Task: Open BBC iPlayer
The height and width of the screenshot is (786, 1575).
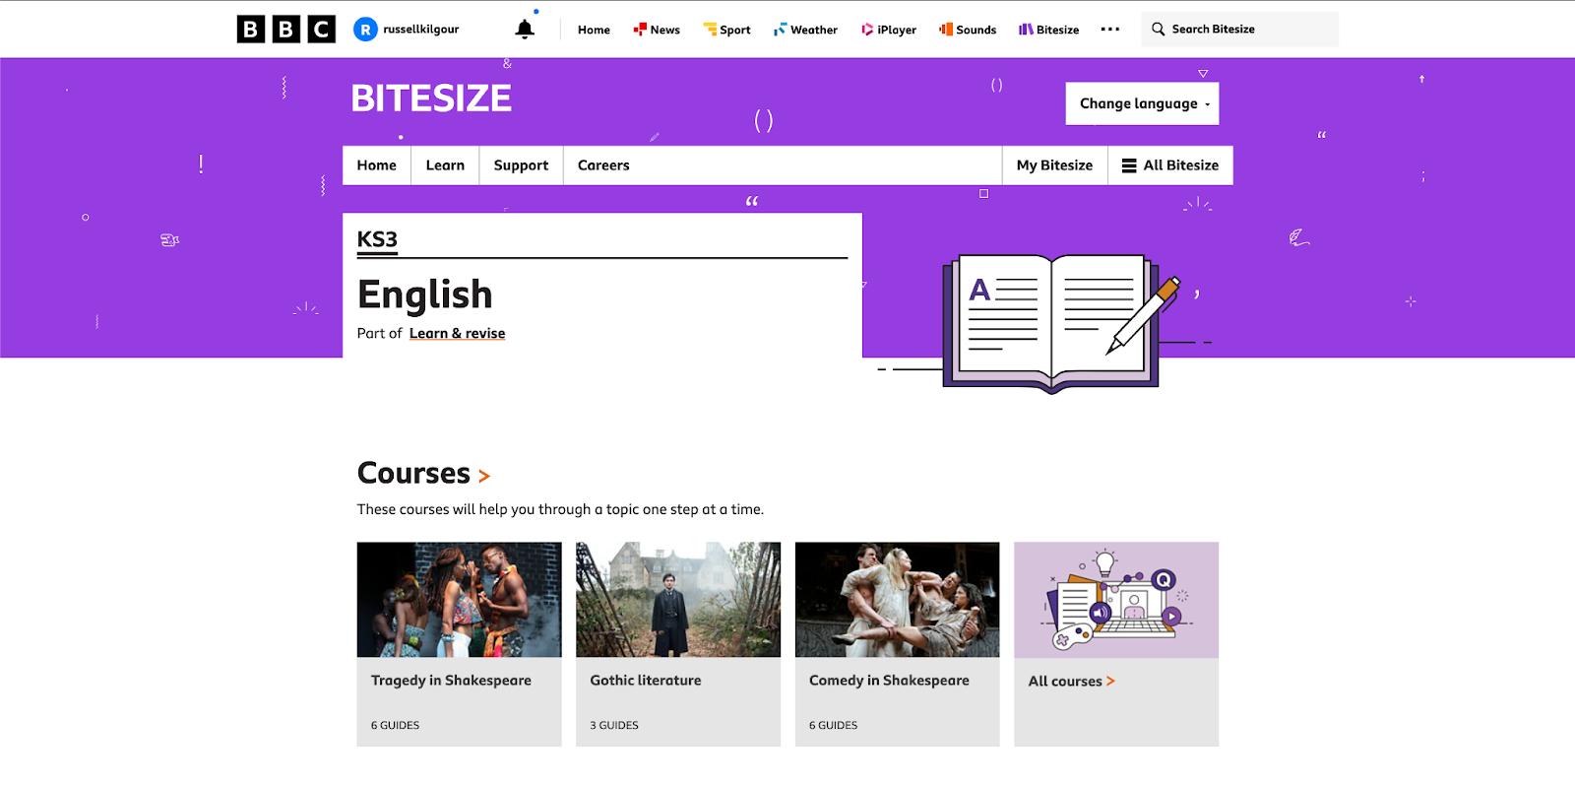Action: click(x=889, y=30)
